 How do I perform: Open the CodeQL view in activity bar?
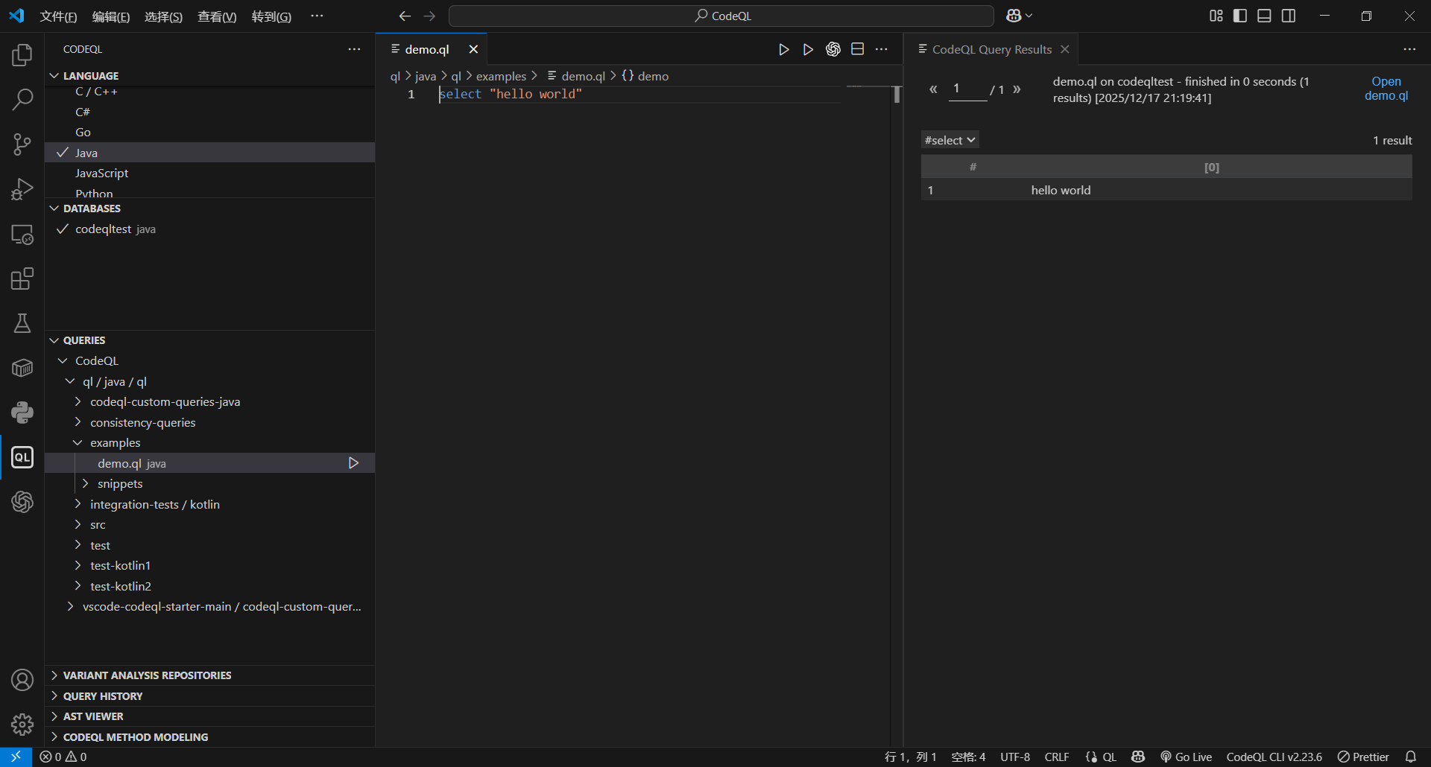pos(22,457)
